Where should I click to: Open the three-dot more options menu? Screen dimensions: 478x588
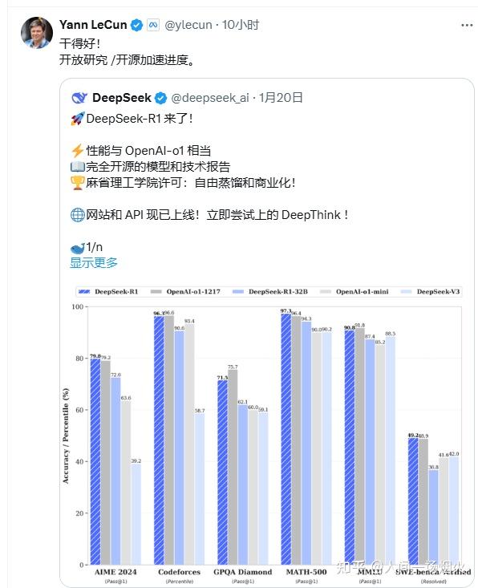pyautogui.click(x=467, y=25)
